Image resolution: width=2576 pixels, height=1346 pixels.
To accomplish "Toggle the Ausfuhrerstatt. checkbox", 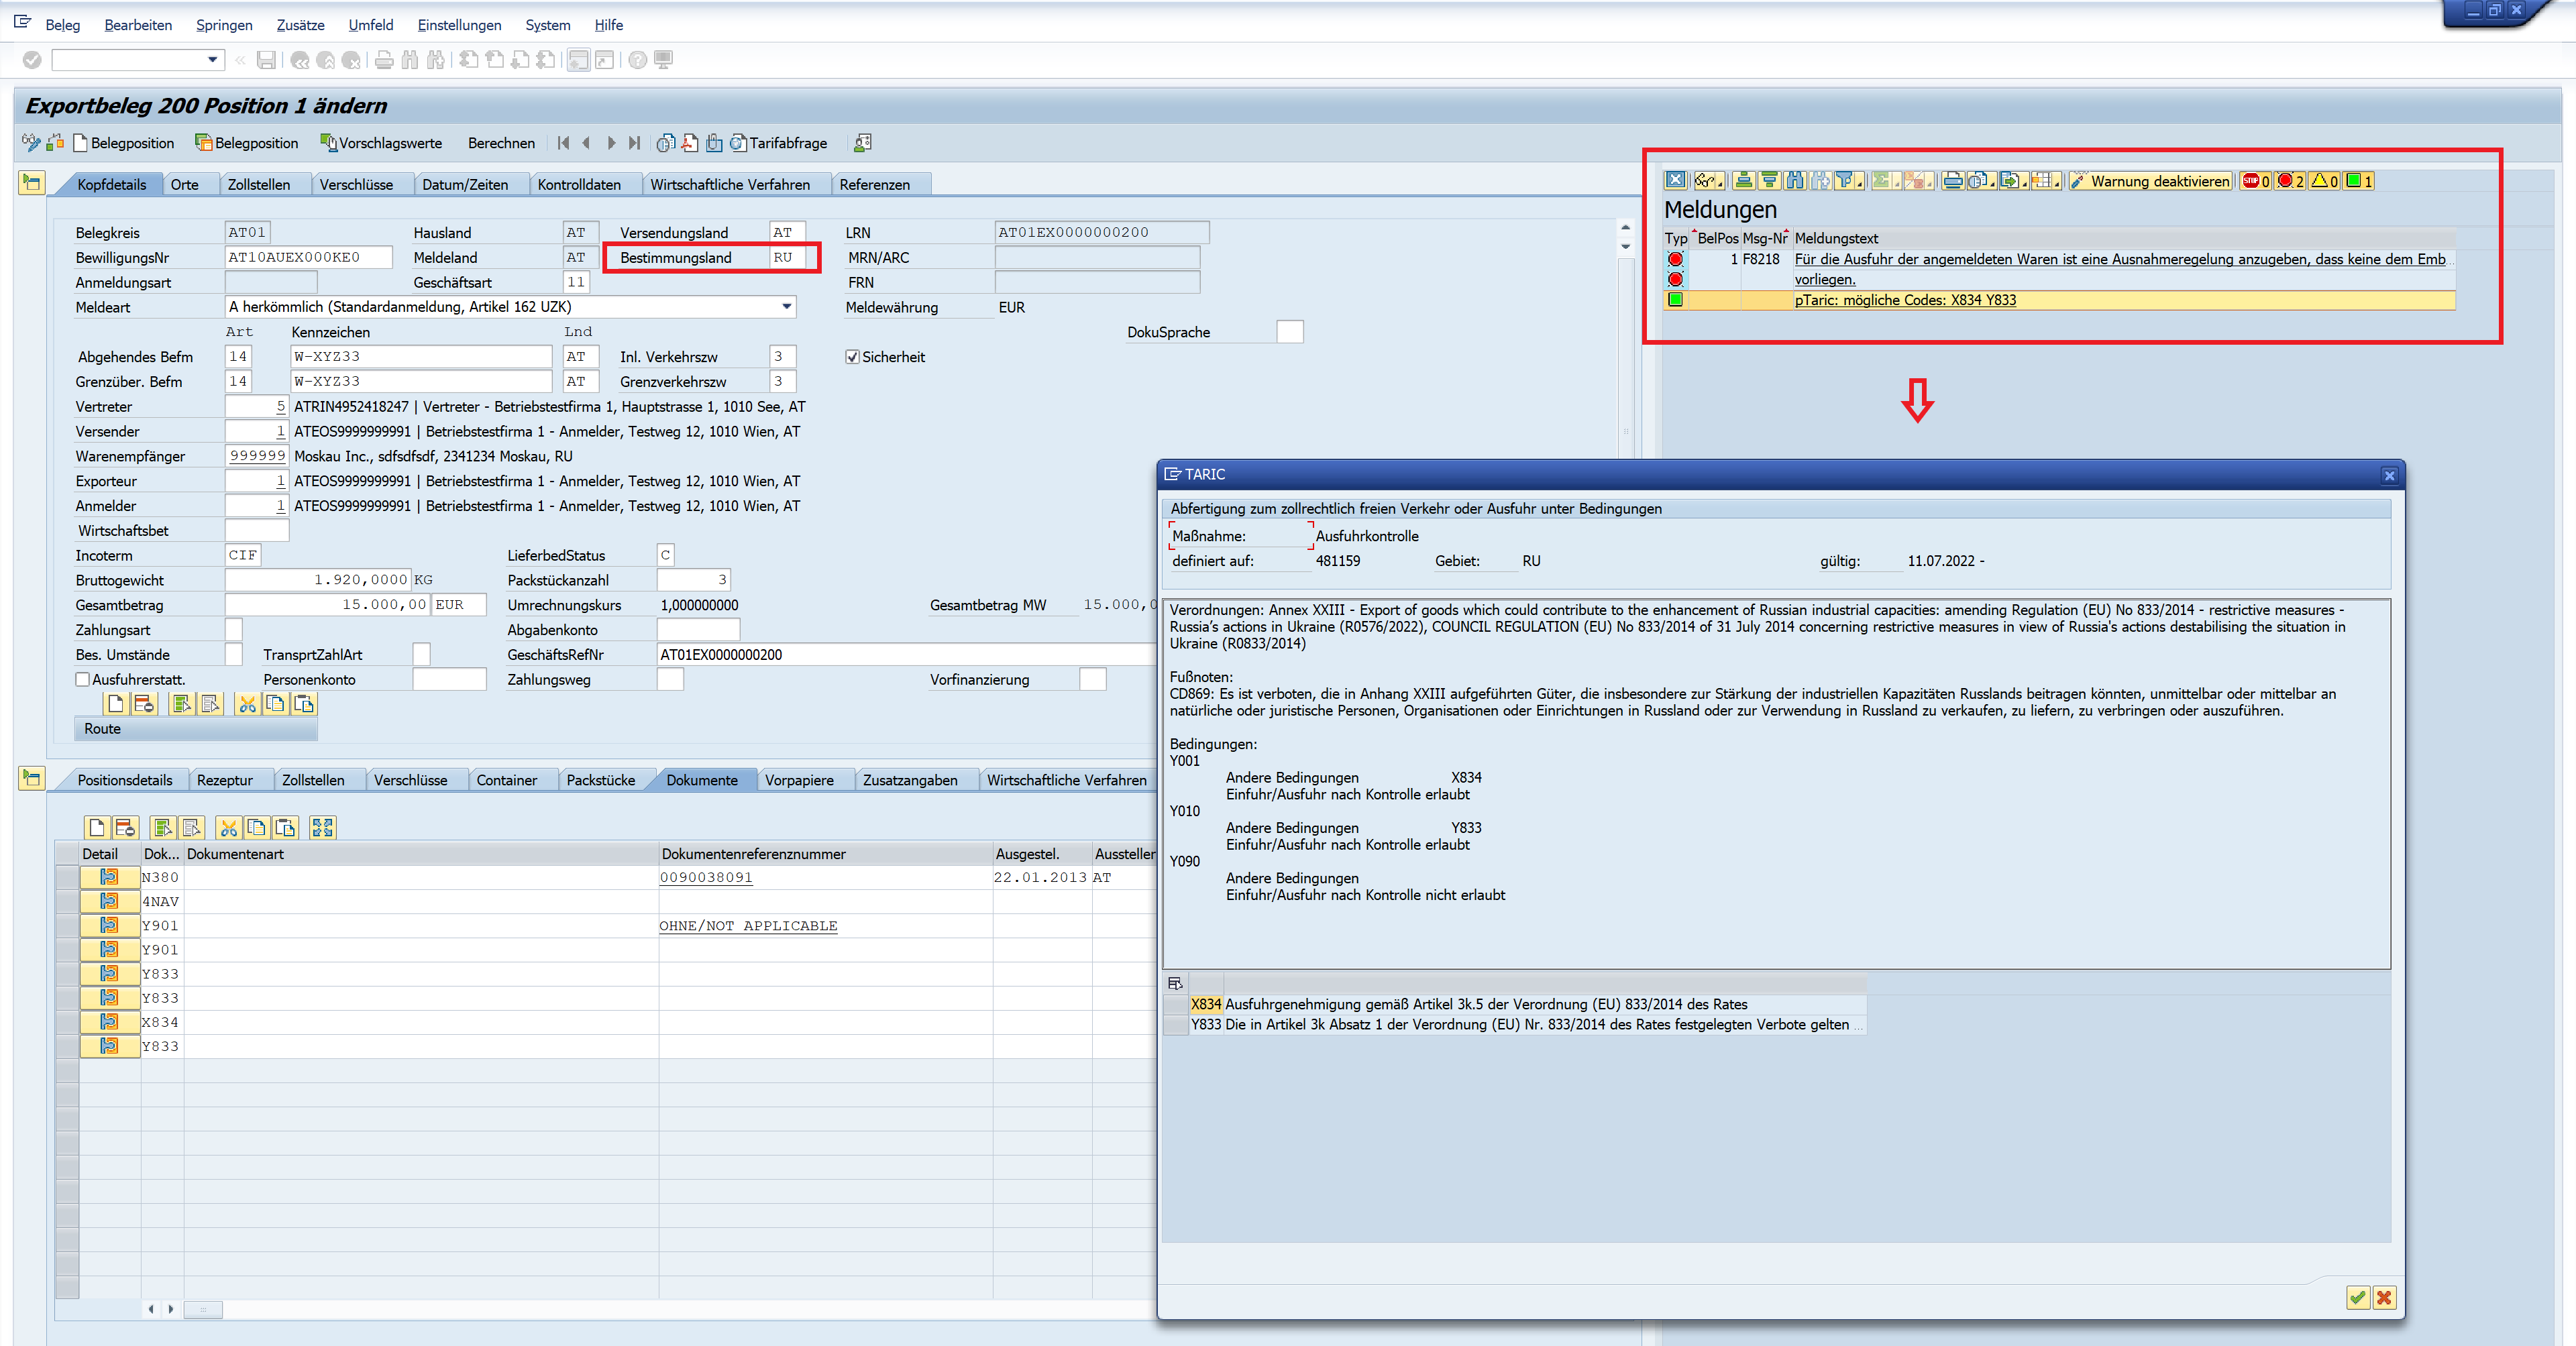I will [83, 680].
